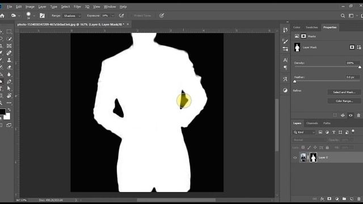The height and width of the screenshot is (204, 363).
Task: Toggle pixel layer filter in Layers
Action: (x=320, y=132)
